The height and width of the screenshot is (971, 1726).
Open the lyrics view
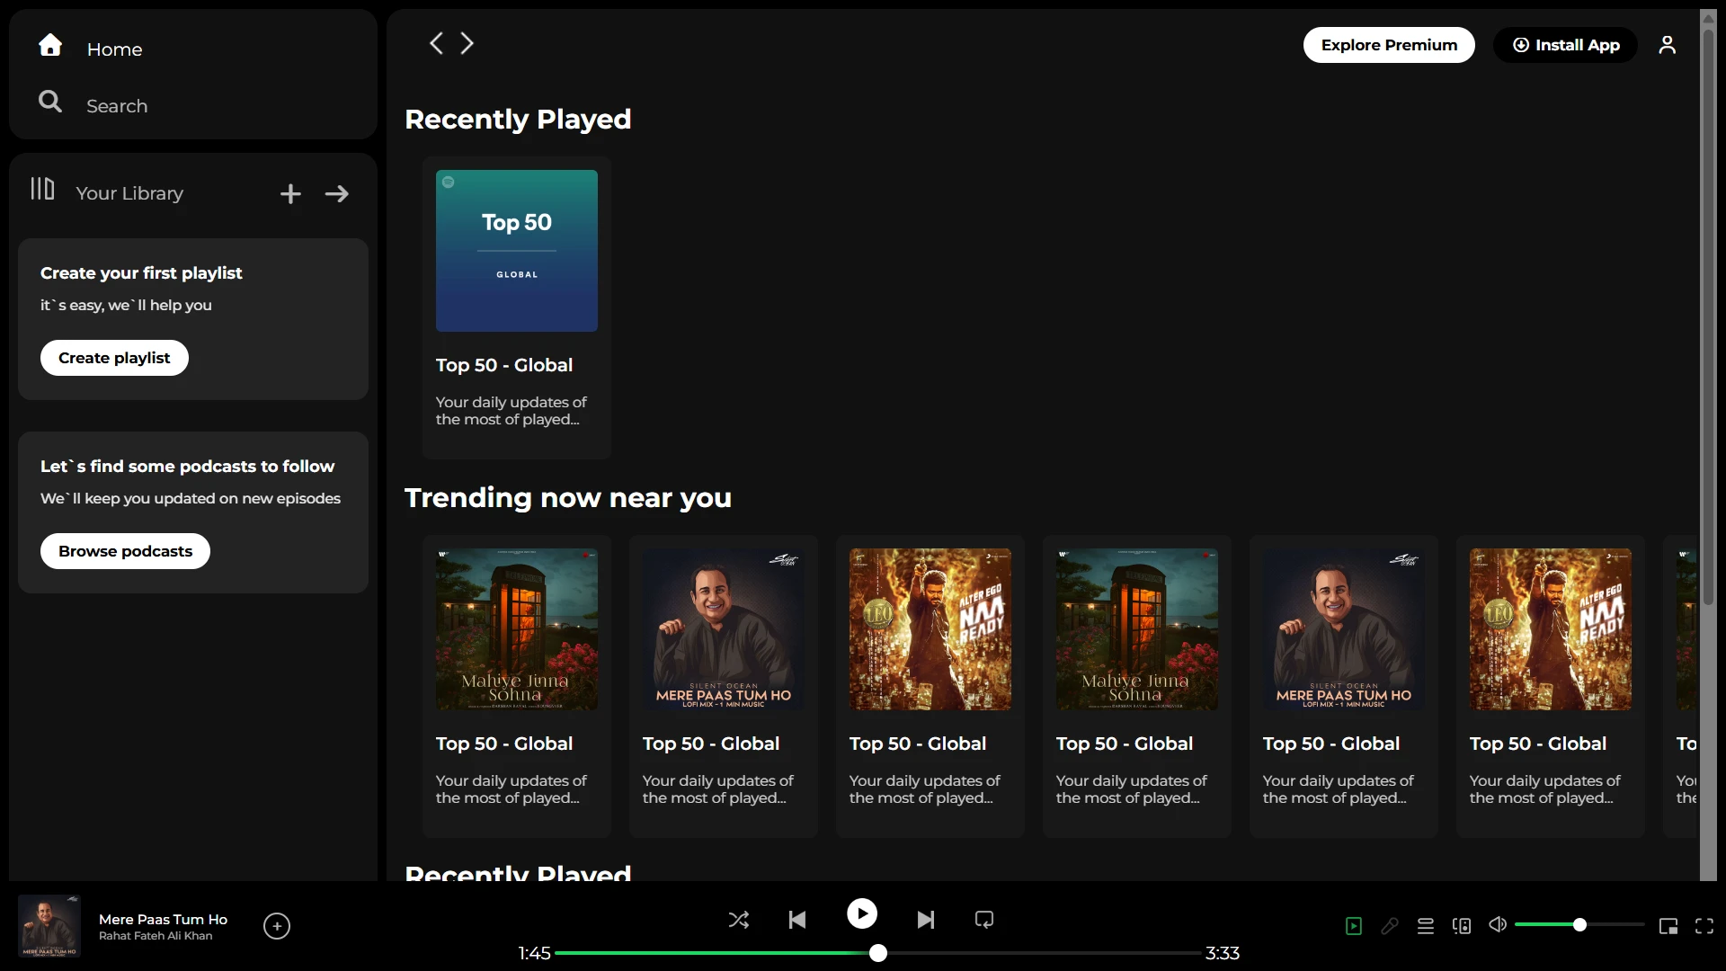(x=1390, y=925)
